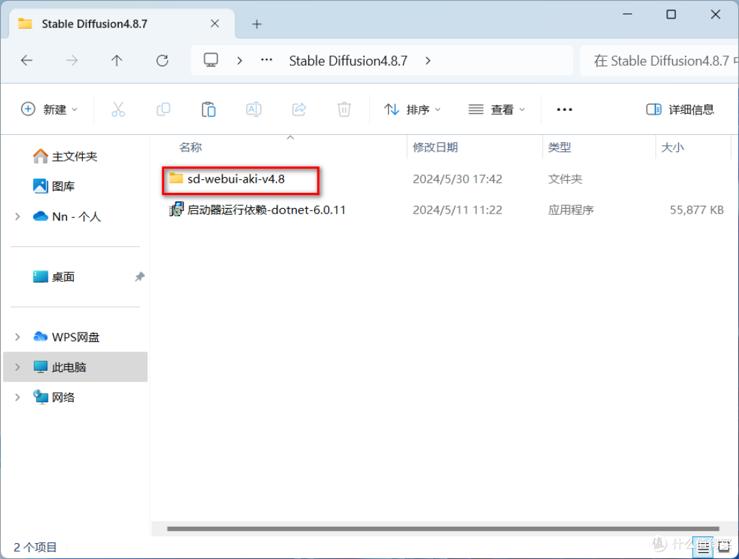Expand the 网络 tree item
Image resolution: width=739 pixels, height=559 pixels.
[x=18, y=397]
